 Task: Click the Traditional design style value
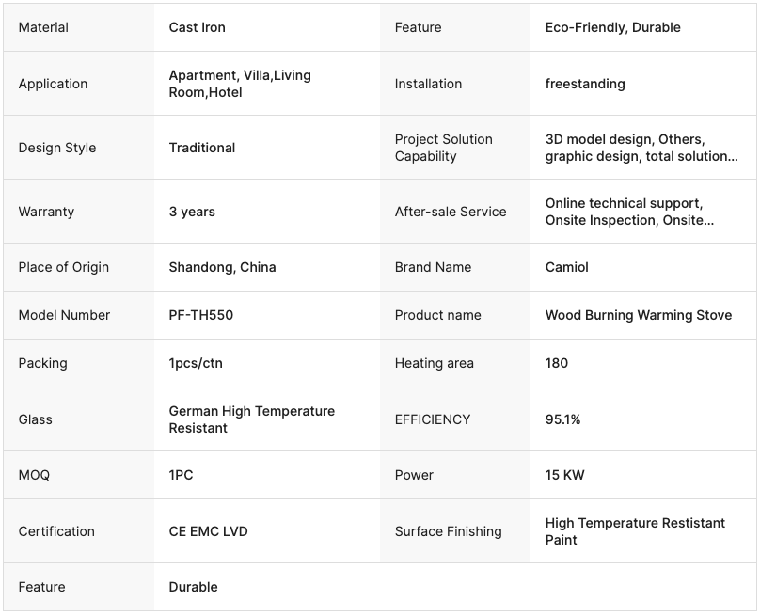click(x=202, y=148)
